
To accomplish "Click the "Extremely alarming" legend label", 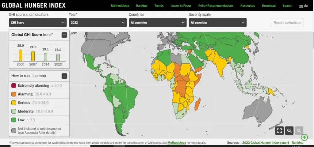I will click(x=33, y=86).
